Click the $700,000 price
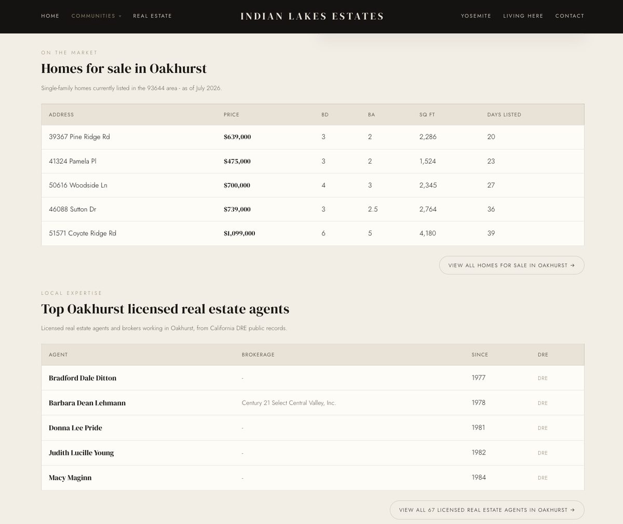This screenshot has height=524, width=623. click(x=237, y=185)
